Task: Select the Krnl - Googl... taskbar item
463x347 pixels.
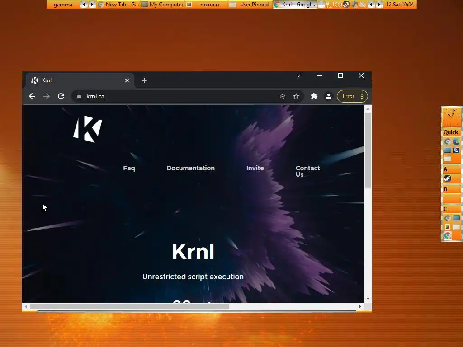Action: click(x=295, y=5)
